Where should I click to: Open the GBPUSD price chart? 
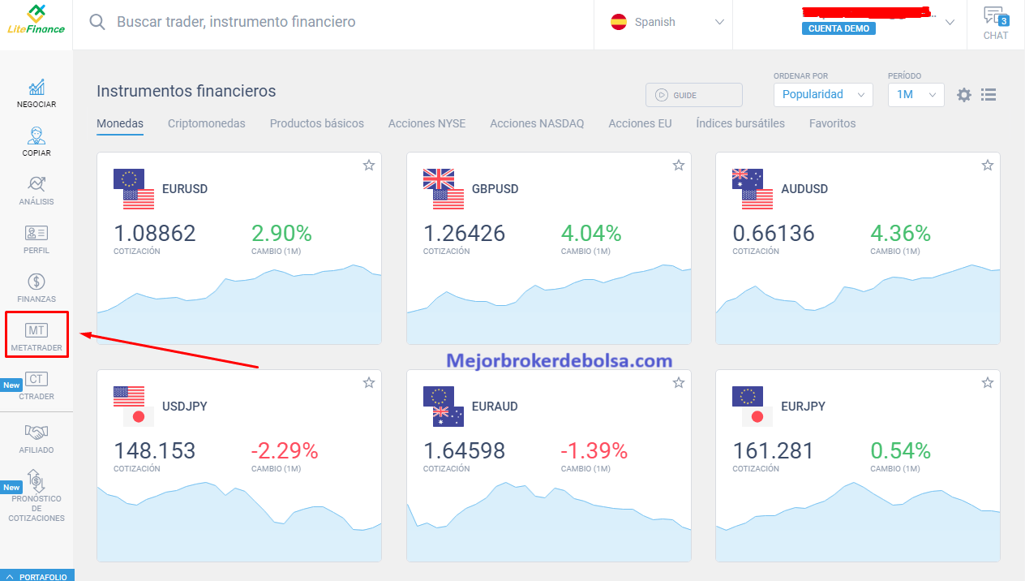coord(549,304)
